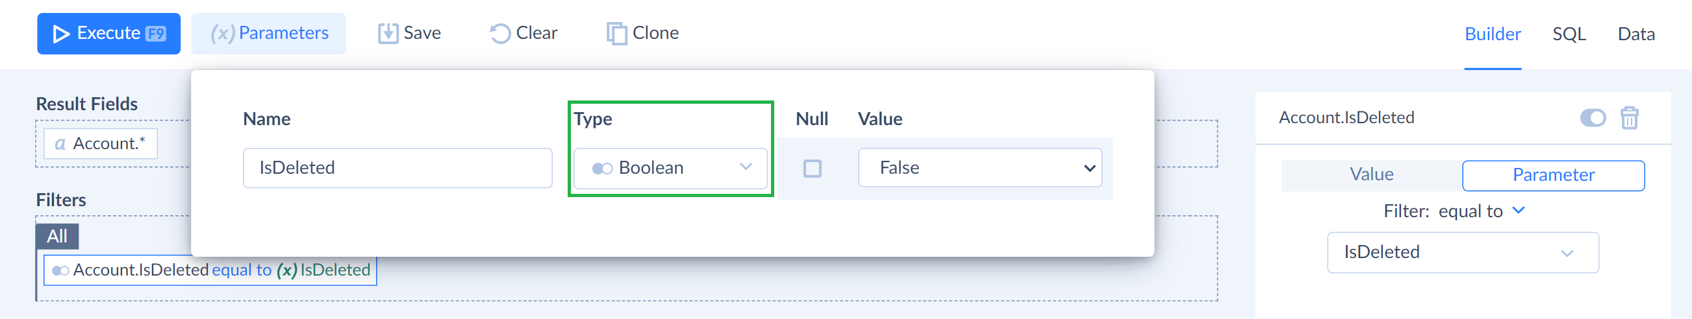Click the boolean icon in filter row
1692x319 pixels.
point(60,270)
